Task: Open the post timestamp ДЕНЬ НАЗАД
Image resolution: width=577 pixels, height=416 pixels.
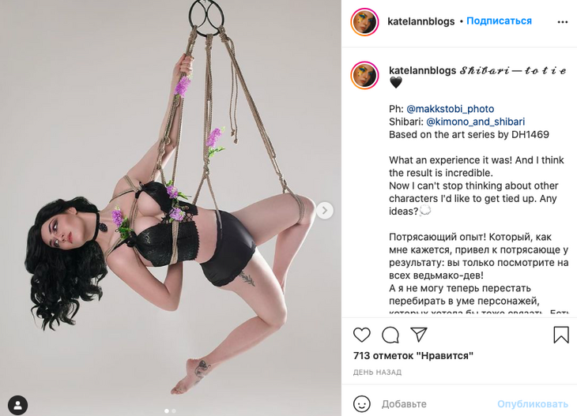Action: [x=377, y=372]
